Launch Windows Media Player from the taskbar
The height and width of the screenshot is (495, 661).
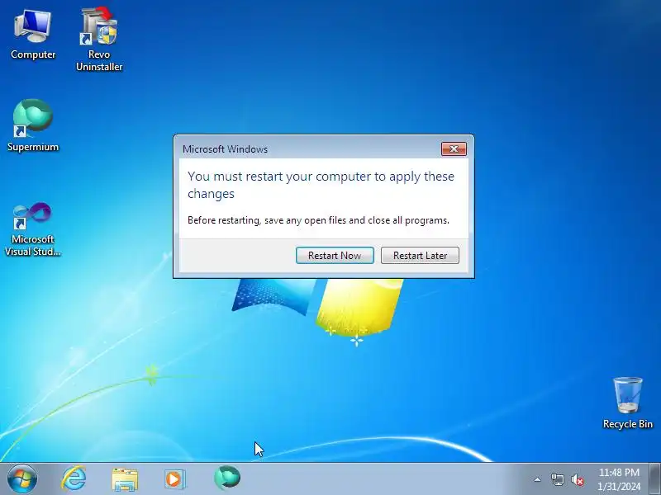[x=174, y=479]
